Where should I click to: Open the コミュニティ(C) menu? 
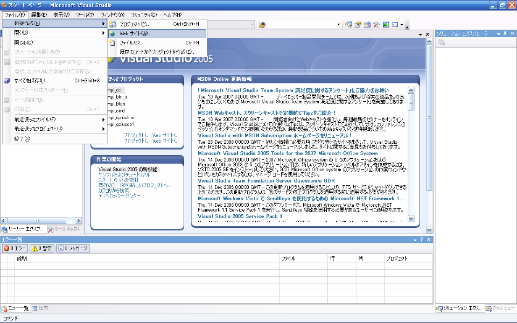tap(144, 15)
